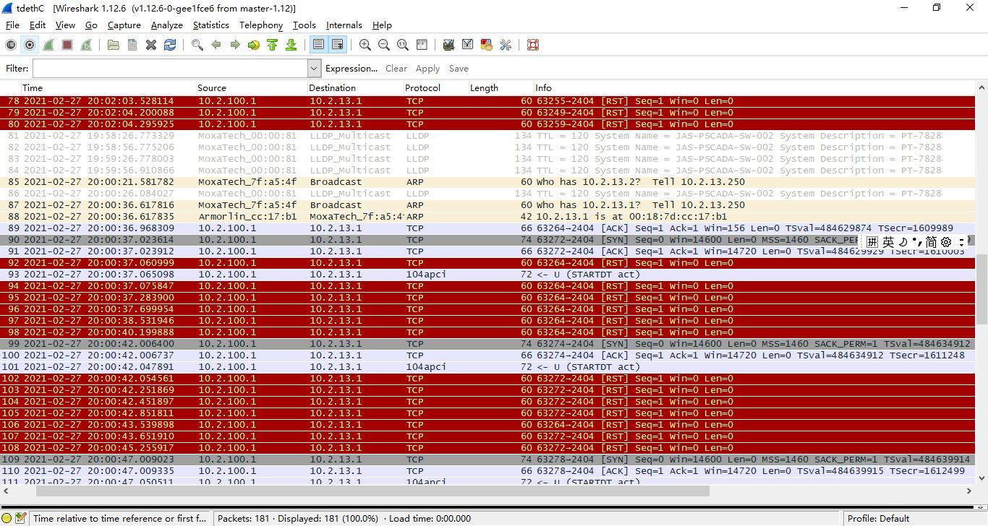
Task: Reload the capture file
Action: (170, 45)
